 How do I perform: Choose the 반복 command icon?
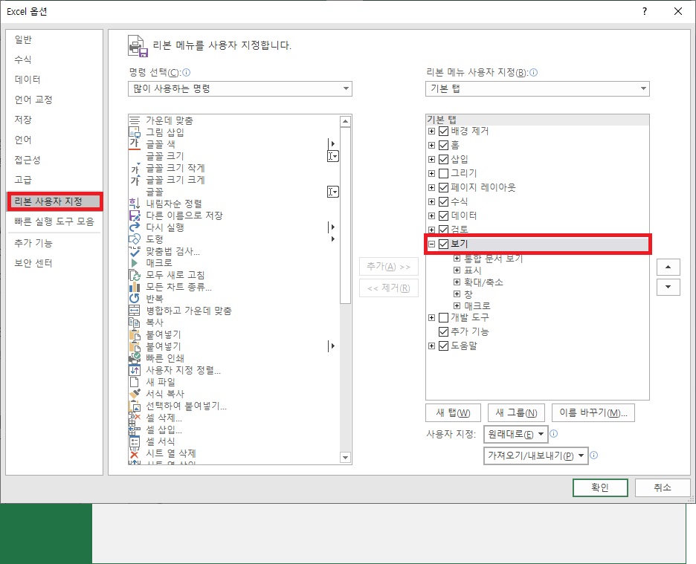(134, 299)
